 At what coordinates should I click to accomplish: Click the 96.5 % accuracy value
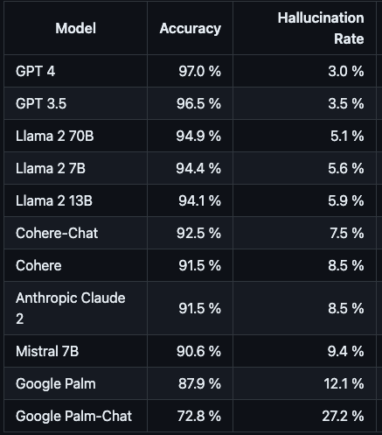(198, 103)
